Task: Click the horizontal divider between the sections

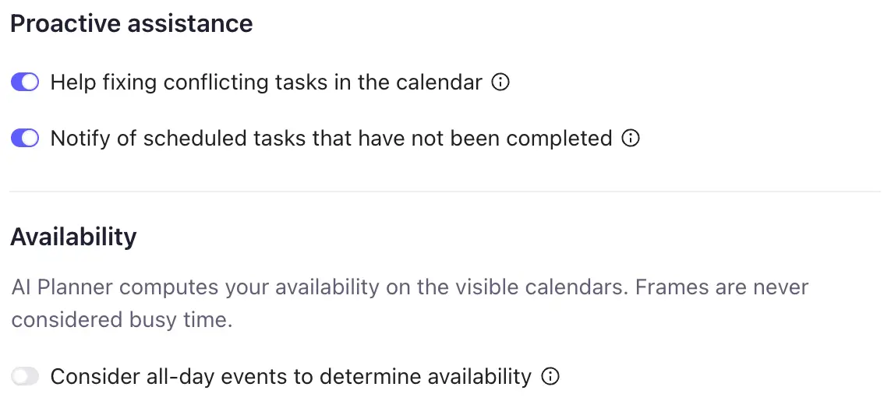Action: coord(444,191)
